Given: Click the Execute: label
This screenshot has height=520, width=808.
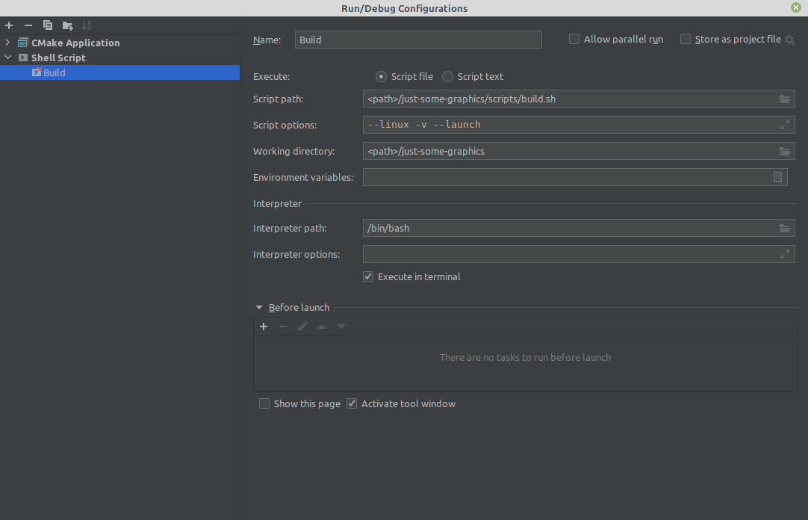Looking at the screenshot, I should point(272,76).
